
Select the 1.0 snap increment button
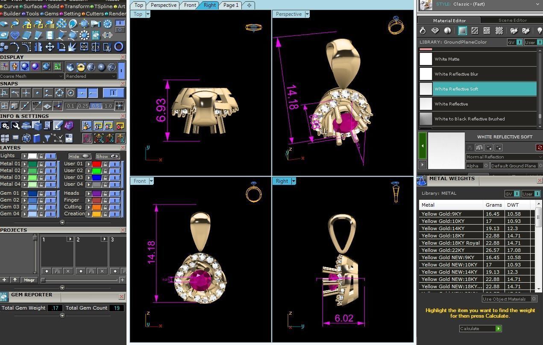(108, 106)
